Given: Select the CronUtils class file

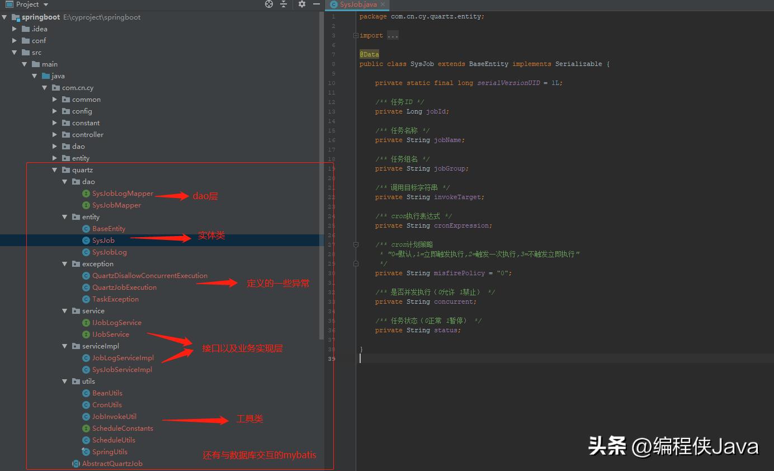Looking at the screenshot, I should tap(107, 405).
